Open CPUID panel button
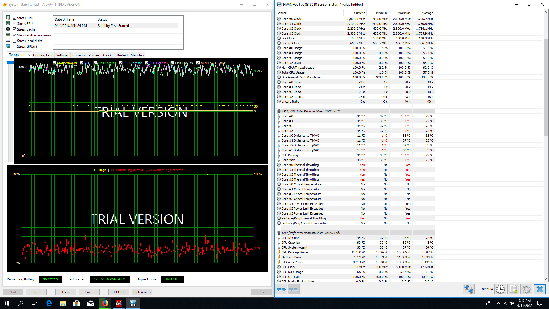The width and height of the screenshot is (549, 309). click(119, 292)
